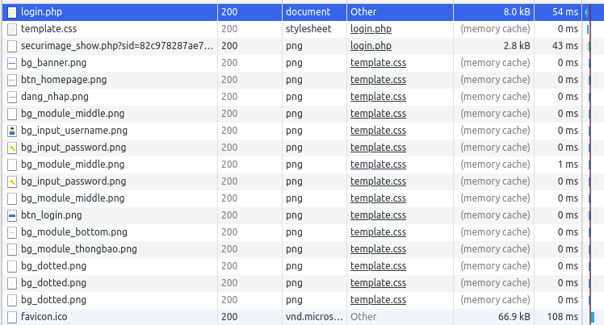Click the bg_module_thongbao.png file icon
Viewport: 604px width, 325px height.
tap(12, 249)
